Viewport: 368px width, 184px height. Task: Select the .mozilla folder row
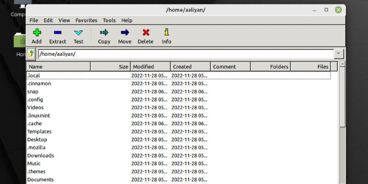(x=178, y=147)
